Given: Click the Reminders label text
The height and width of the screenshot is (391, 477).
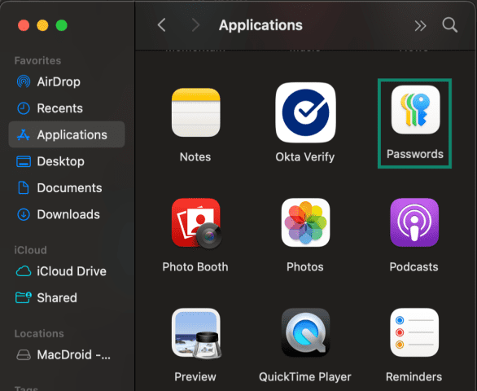Looking at the screenshot, I should [x=414, y=376].
